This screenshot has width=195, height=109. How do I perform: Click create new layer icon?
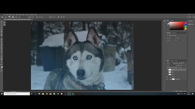click(183, 91)
